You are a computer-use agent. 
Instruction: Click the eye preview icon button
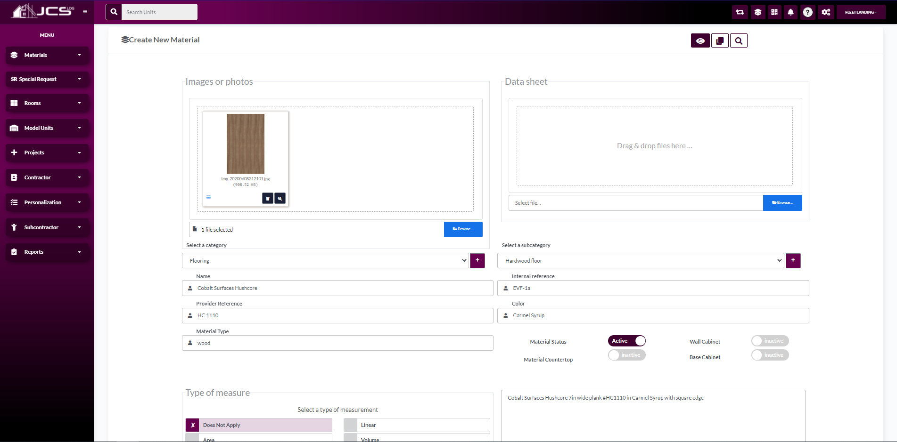pos(700,41)
